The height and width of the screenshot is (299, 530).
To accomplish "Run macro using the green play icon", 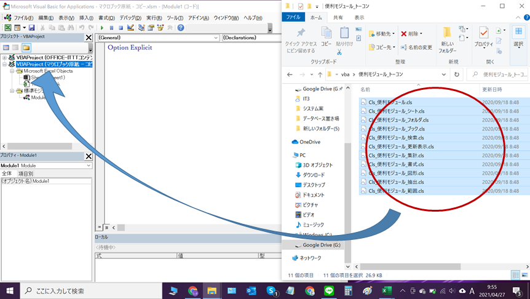I will point(101,28).
